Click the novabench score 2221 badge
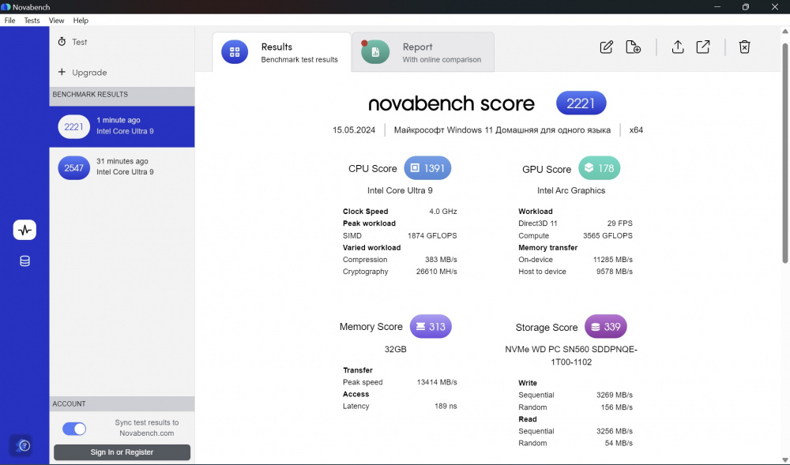This screenshot has width=790, height=465. point(581,103)
